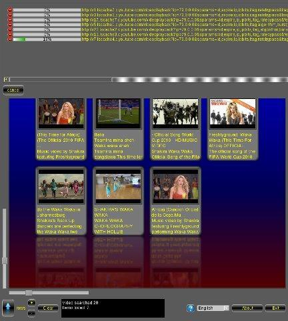288x321 pixels.
Task: Click the 'Official Song World Cup 2010 HD MUSIC' title
Action: pos(175,140)
